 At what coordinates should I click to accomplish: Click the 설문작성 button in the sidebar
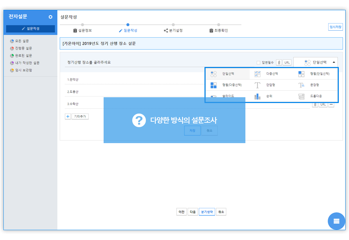(30, 29)
